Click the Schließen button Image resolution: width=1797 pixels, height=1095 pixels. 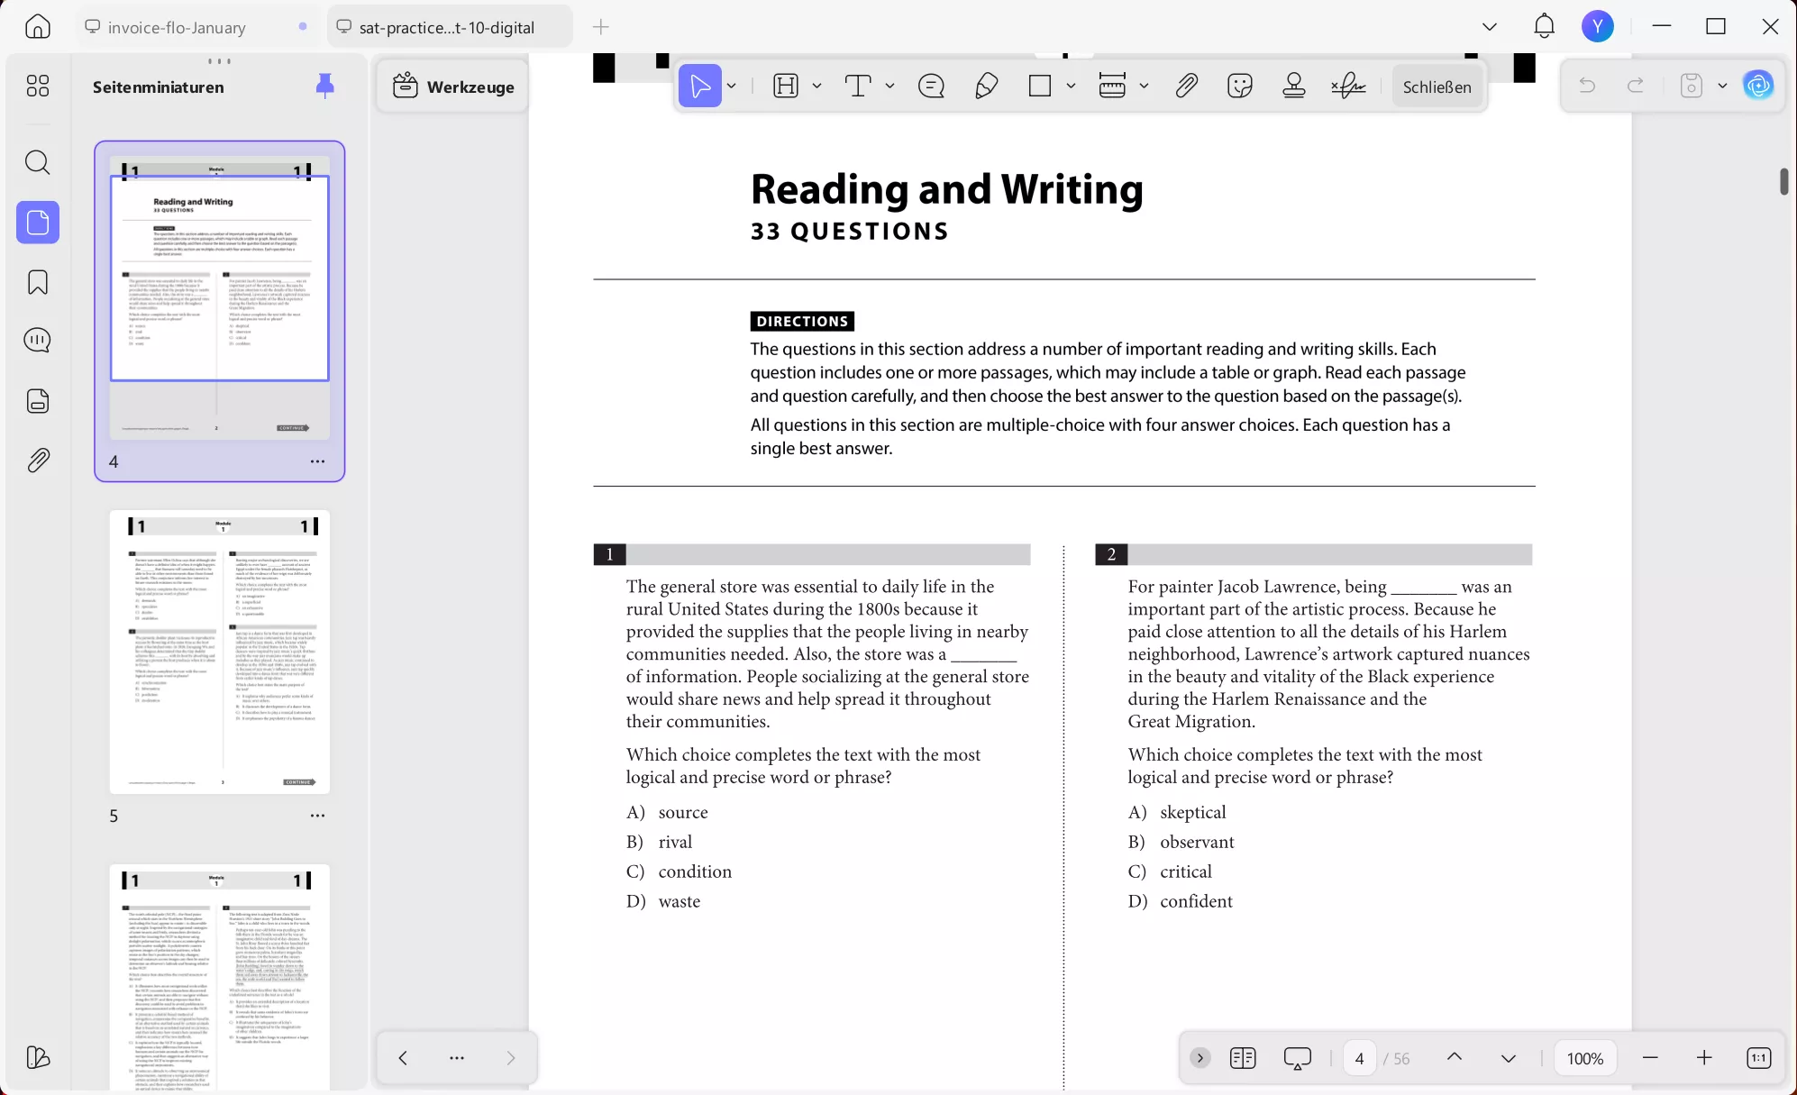1437,87
